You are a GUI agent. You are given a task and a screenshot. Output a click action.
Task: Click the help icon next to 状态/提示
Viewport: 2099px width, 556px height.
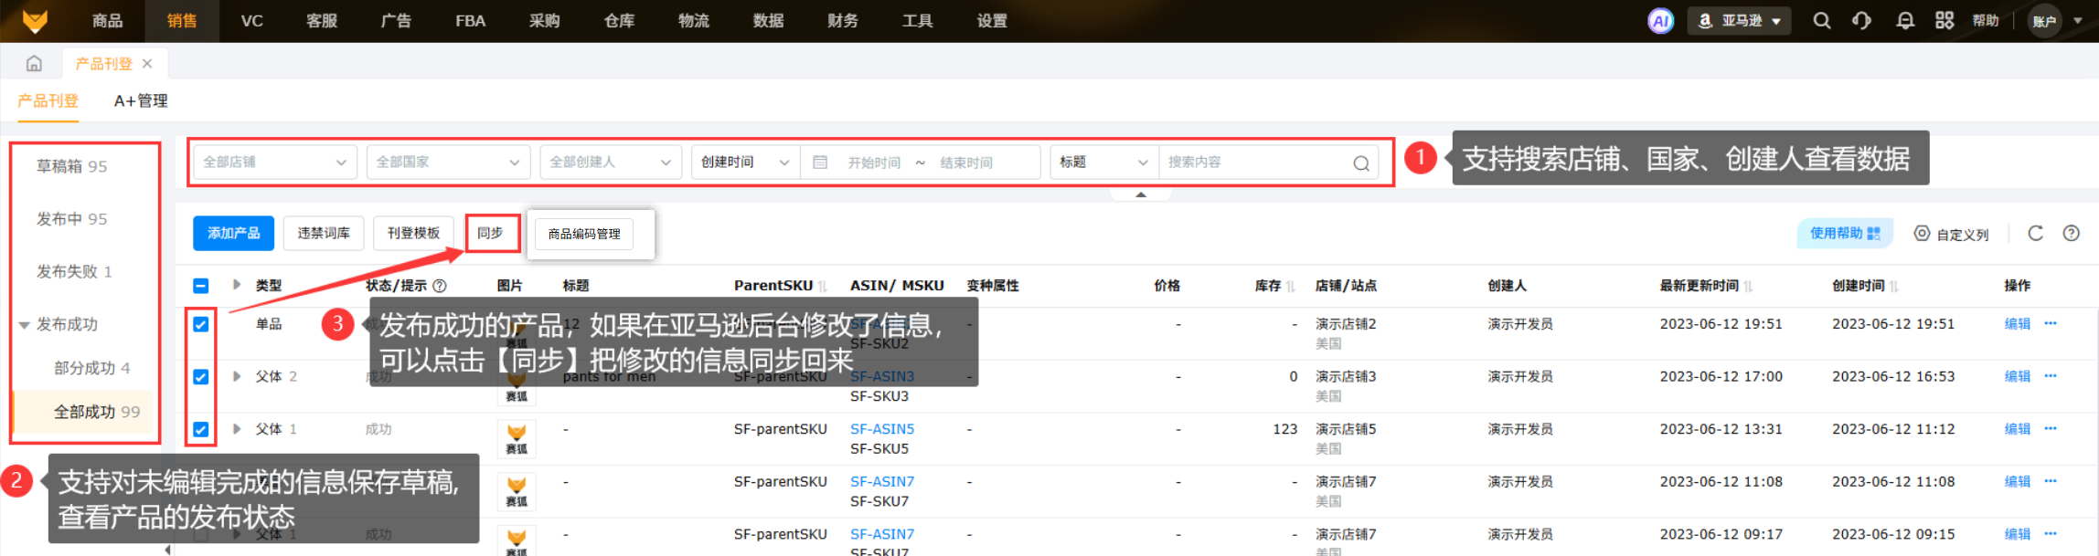(x=440, y=286)
